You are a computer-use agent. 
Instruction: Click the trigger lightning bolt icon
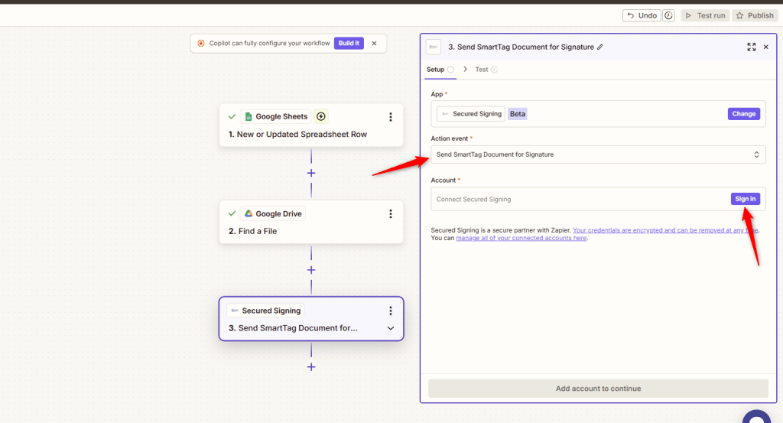[x=321, y=116]
